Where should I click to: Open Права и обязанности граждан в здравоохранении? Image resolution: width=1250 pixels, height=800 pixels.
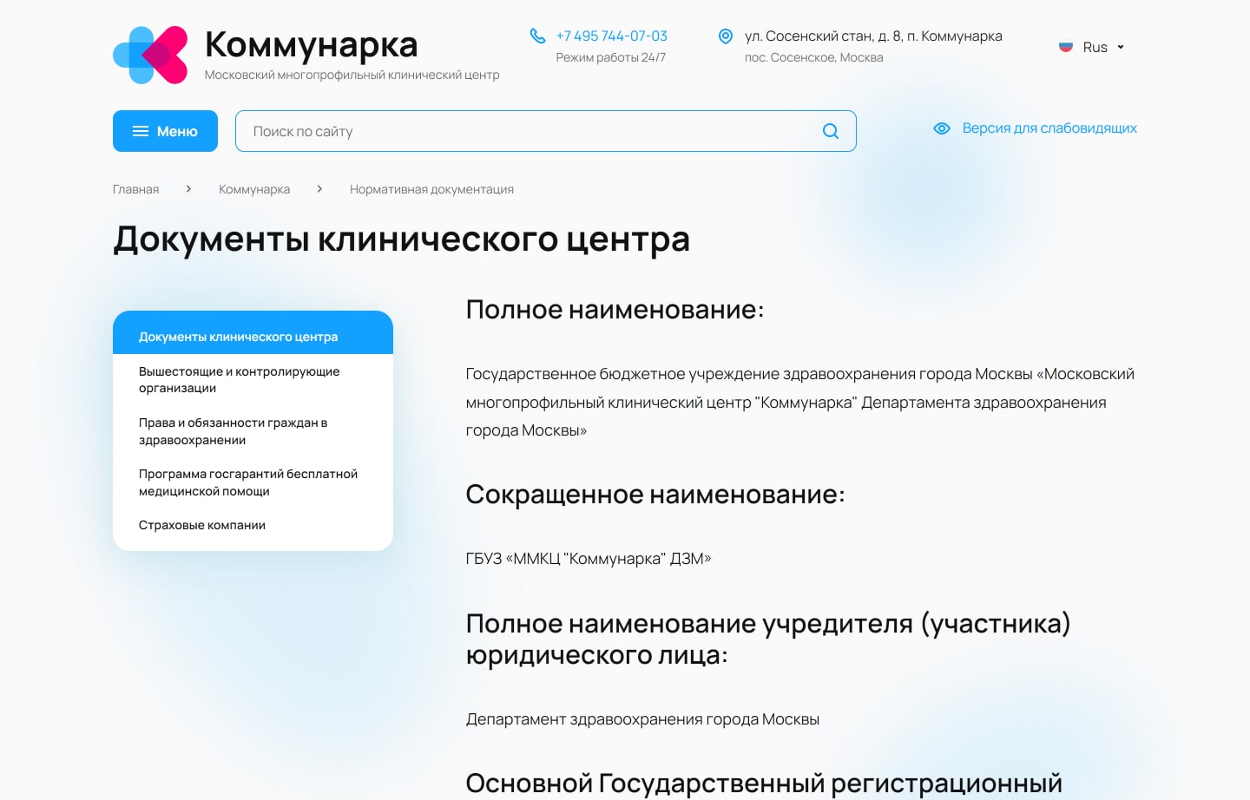pos(233,431)
